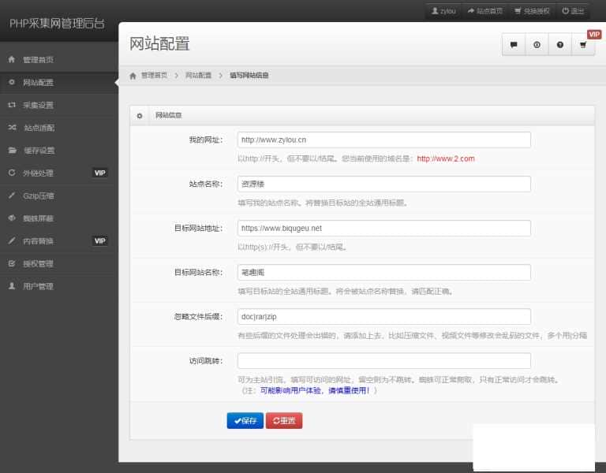The image size is (606, 473).
Task: Click the 用户管理 person icon
Action: click(x=12, y=286)
